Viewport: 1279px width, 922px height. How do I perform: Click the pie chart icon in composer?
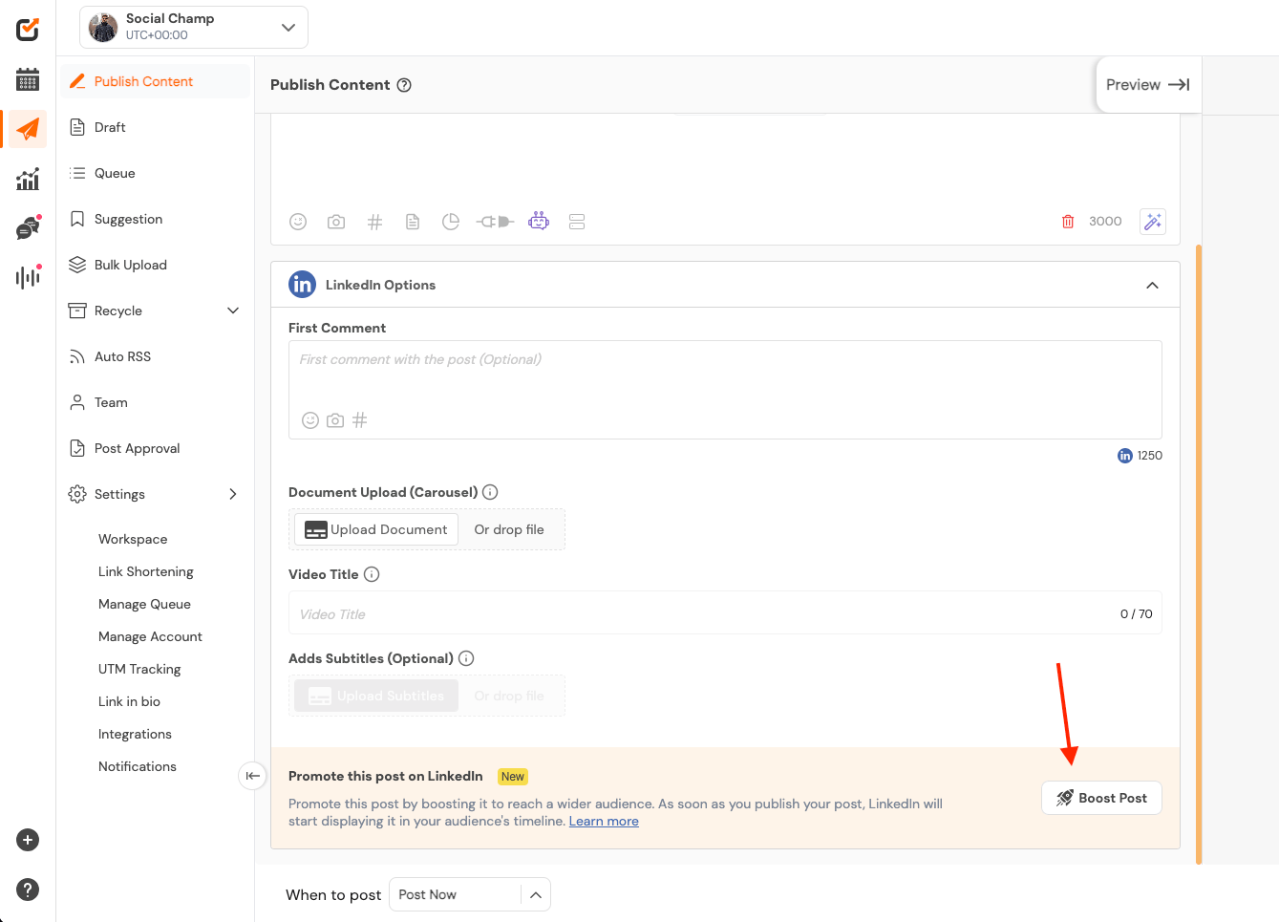(x=451, y=222)
